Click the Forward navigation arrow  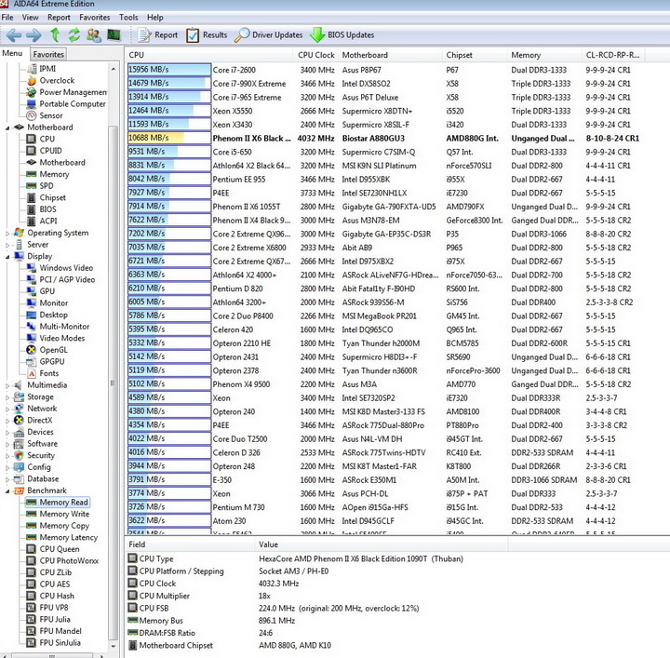[x=33, y=35]
